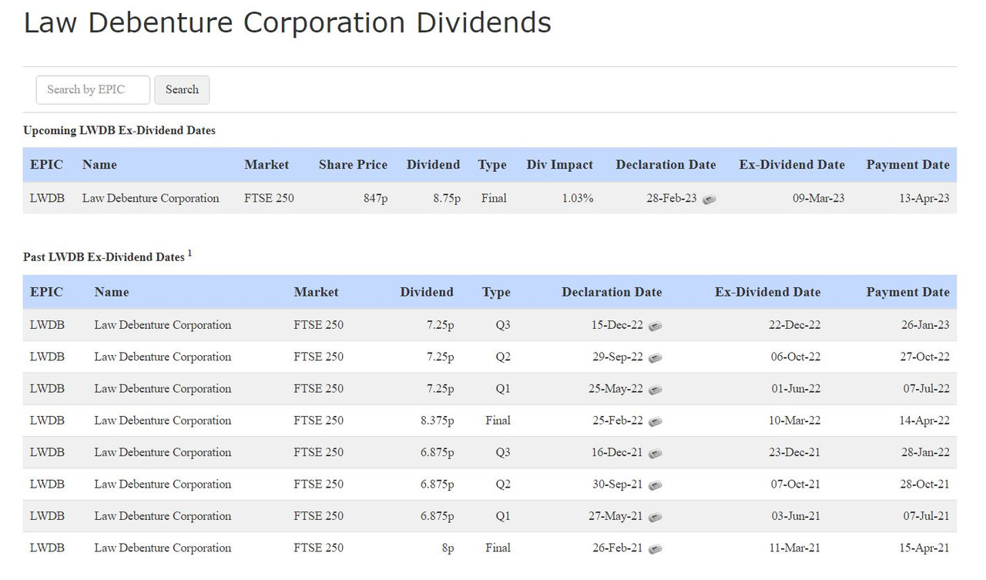Click the 06-Oct-22 ex-dividend date
The height and width of the screenshot is (580, 986).
point(796,357)
